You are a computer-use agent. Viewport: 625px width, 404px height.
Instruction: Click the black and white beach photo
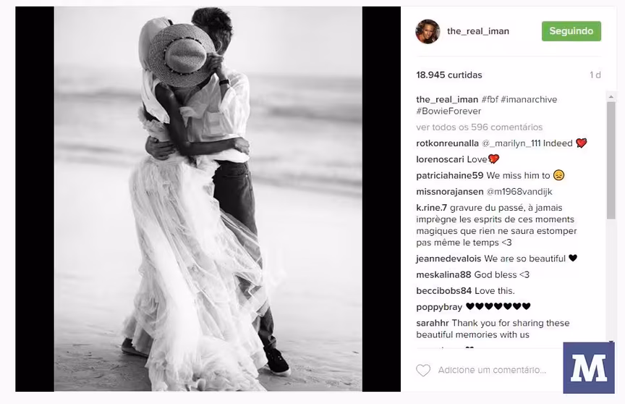[208, 198]
